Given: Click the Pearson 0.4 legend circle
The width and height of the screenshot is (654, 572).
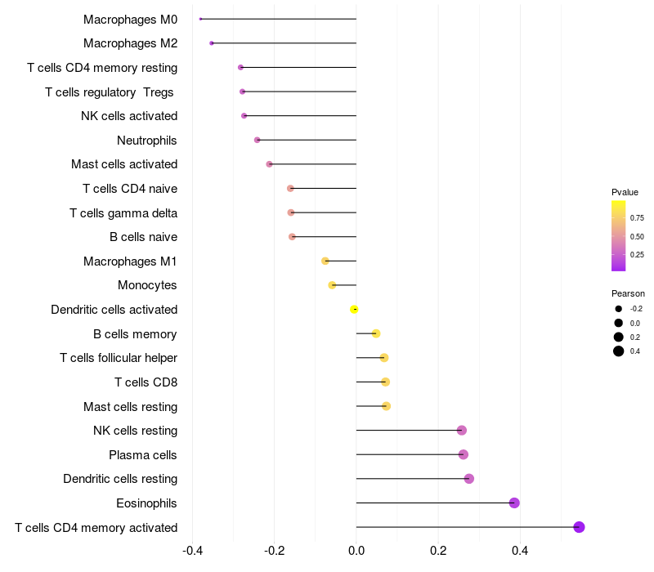Looking at the screenshot, I should (618, 351).
